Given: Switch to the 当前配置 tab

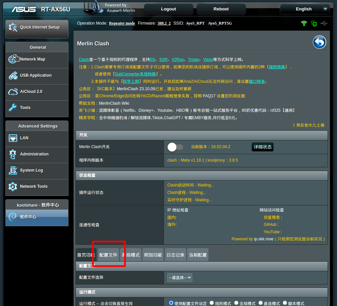Looking at the screenshot, I should (198, 255).
